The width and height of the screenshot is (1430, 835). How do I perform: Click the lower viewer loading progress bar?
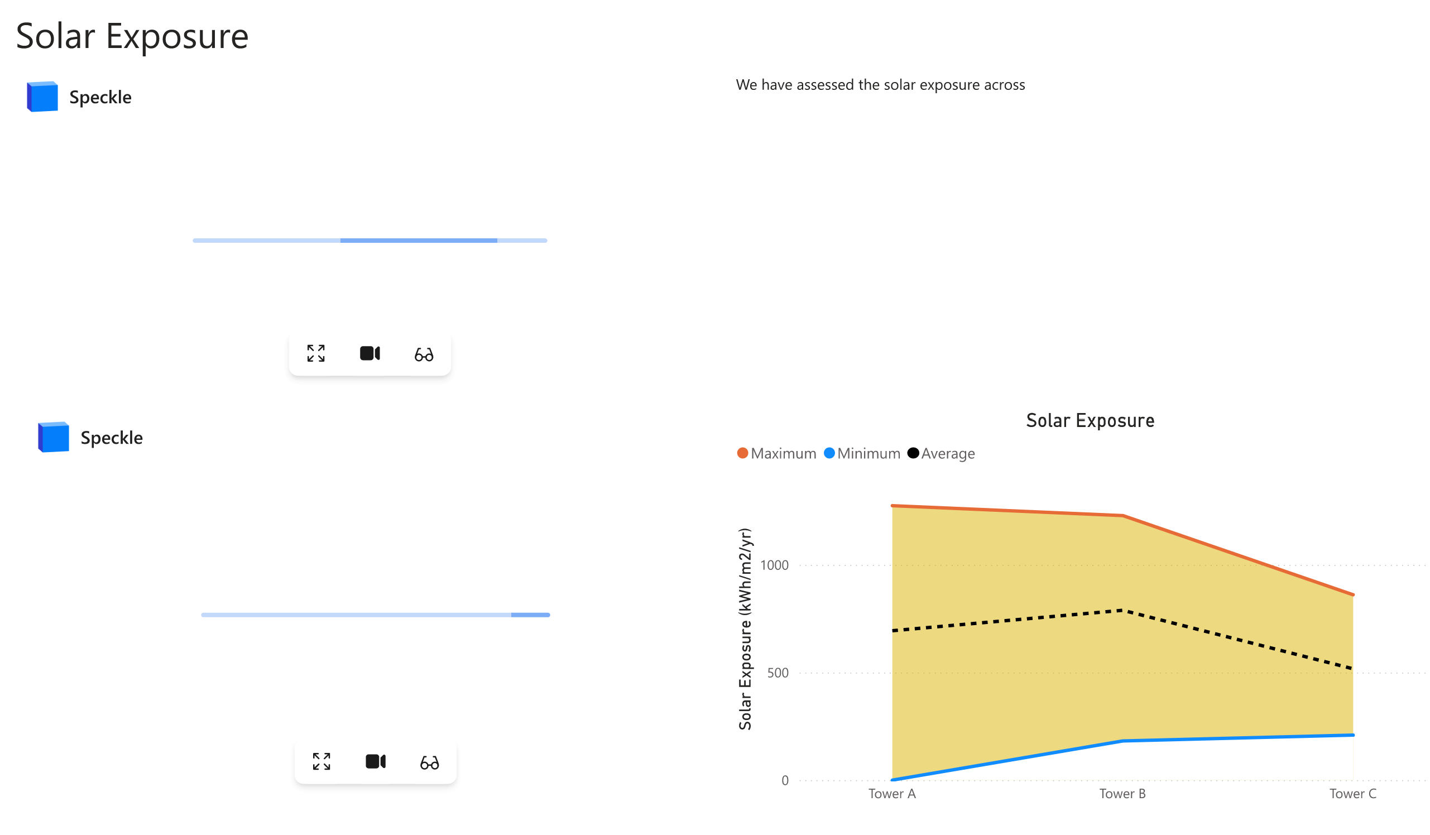pyautogui.click(x=376, y=615)
